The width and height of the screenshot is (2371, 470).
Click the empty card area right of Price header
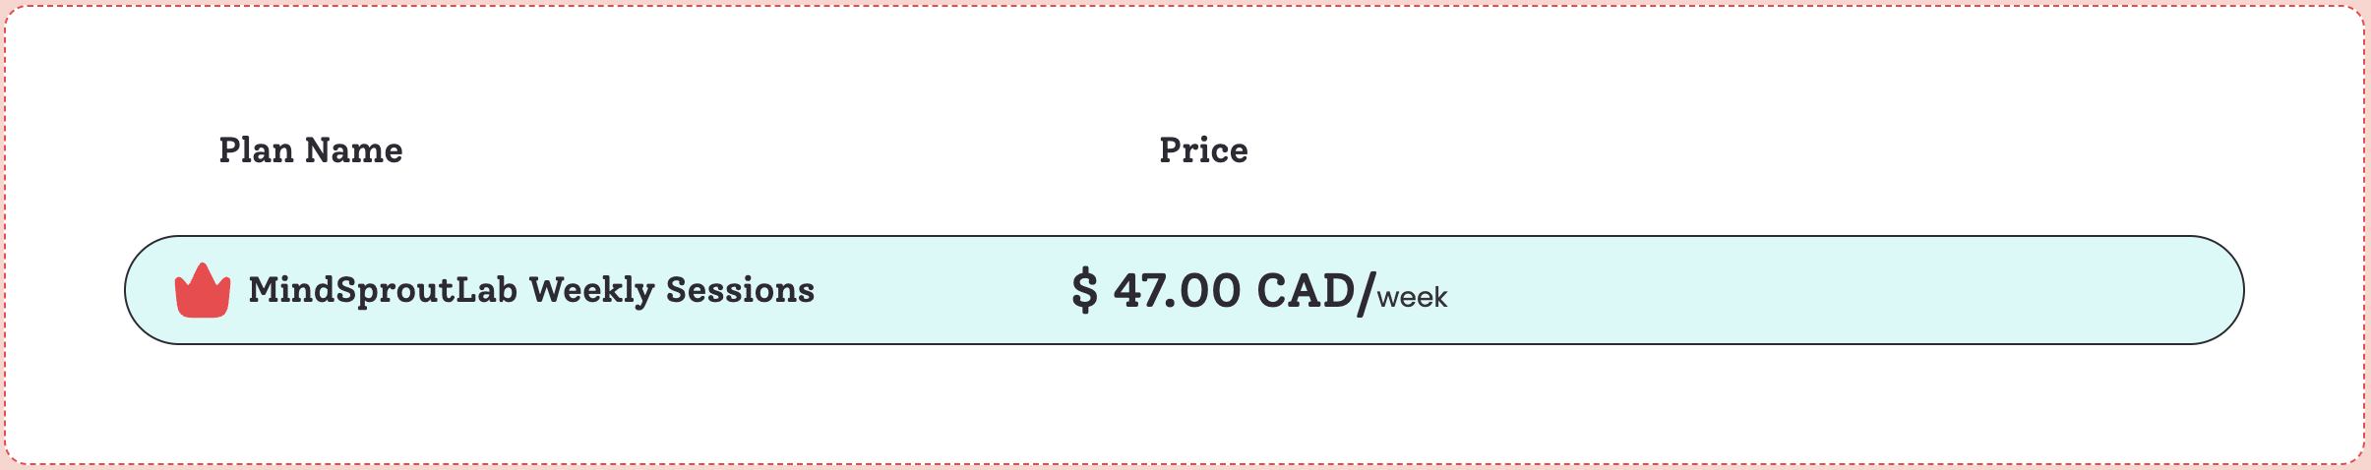(1771, 150)
